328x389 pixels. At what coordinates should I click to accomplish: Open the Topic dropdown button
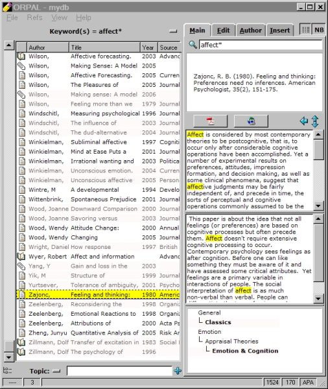pyautogui.click(x=56, y=371)
